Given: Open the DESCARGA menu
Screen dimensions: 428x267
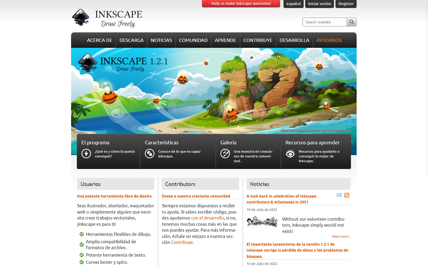Looking at the screenshot, I should click(131, 40).
